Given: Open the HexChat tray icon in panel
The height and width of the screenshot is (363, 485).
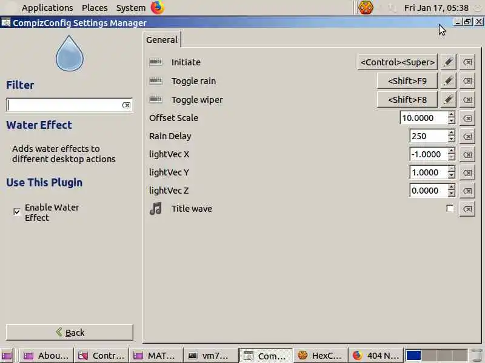Looking at the screenshot, I should (x=366, y=7).
